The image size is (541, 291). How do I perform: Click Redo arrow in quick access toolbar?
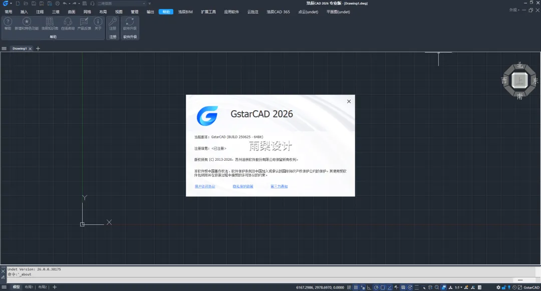click(x=74, y=4)
